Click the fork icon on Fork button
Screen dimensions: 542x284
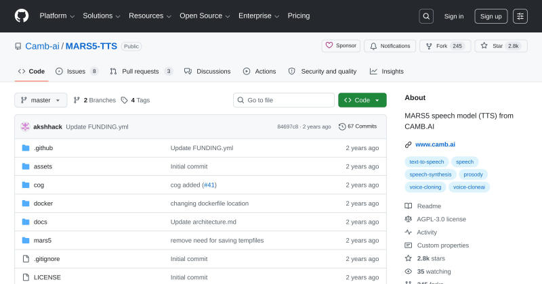[429, 46]
